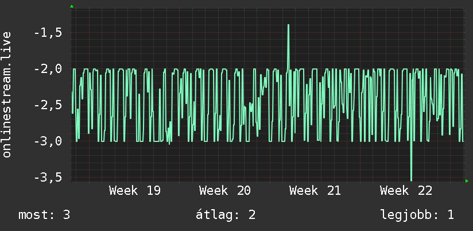Click the -2,0 y-axis value

click(x=48, y=69)
